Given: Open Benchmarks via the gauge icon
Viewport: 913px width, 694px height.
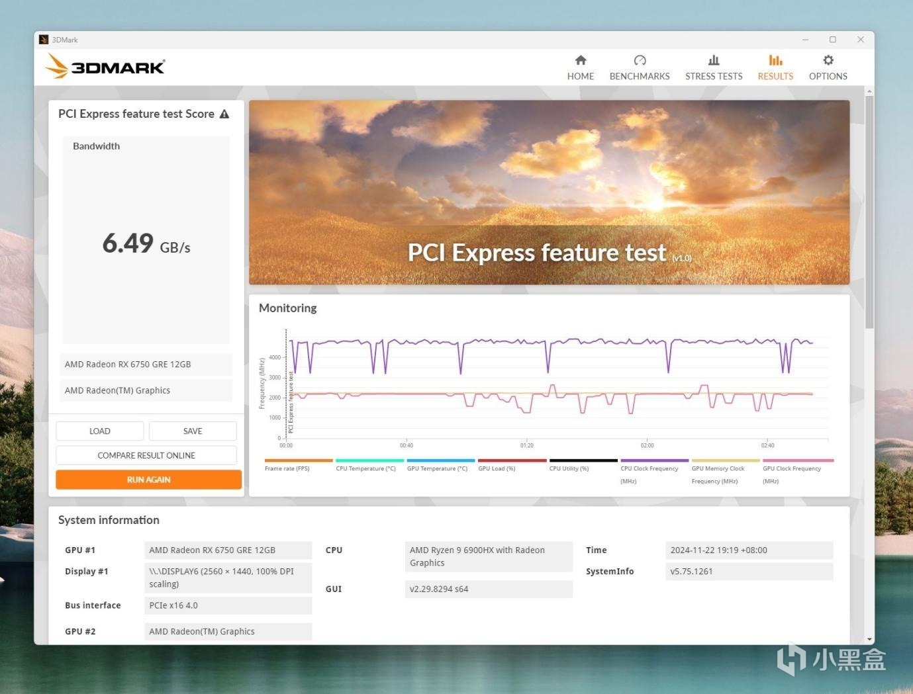Looking at the screenshot, I should tap(640, 60).
